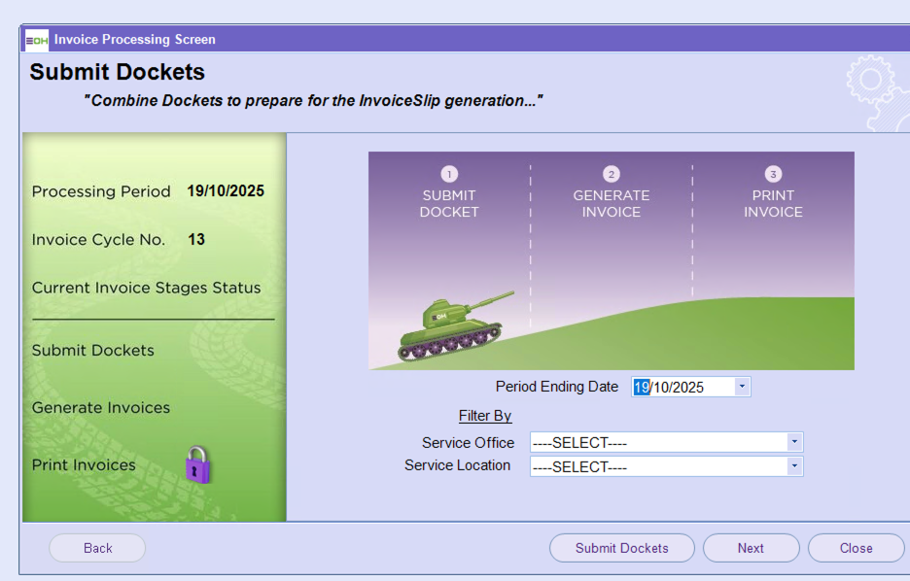The width and height of the screenshot is (910, 581).
Task: Click the purple padlock beside Print Invoices
Action: coord(197,465)
